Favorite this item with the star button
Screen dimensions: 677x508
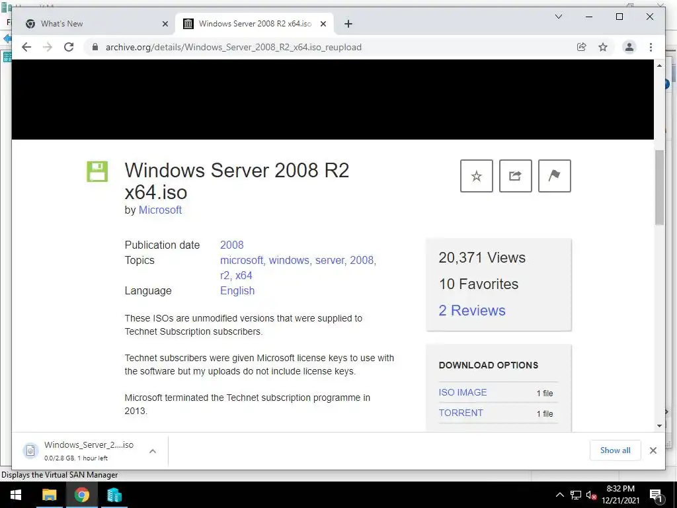coord(476,176)
